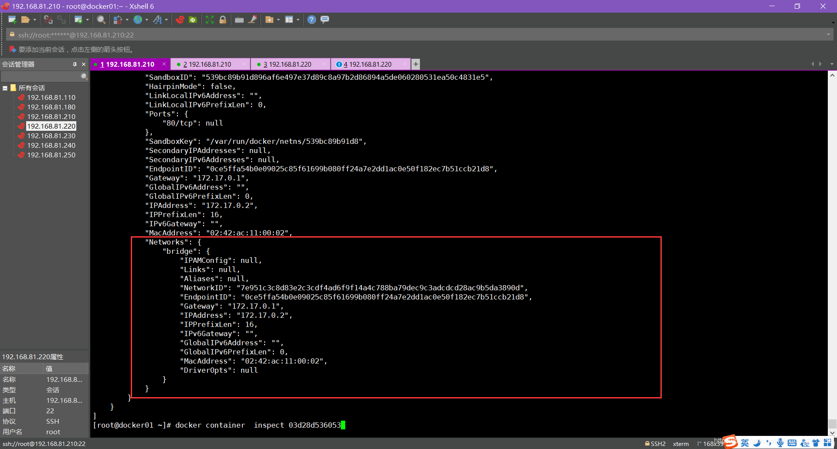This screenshot has height=449, width=837.
Task: Click the layout panes toolbar icon
Action: tap(289, 20)
